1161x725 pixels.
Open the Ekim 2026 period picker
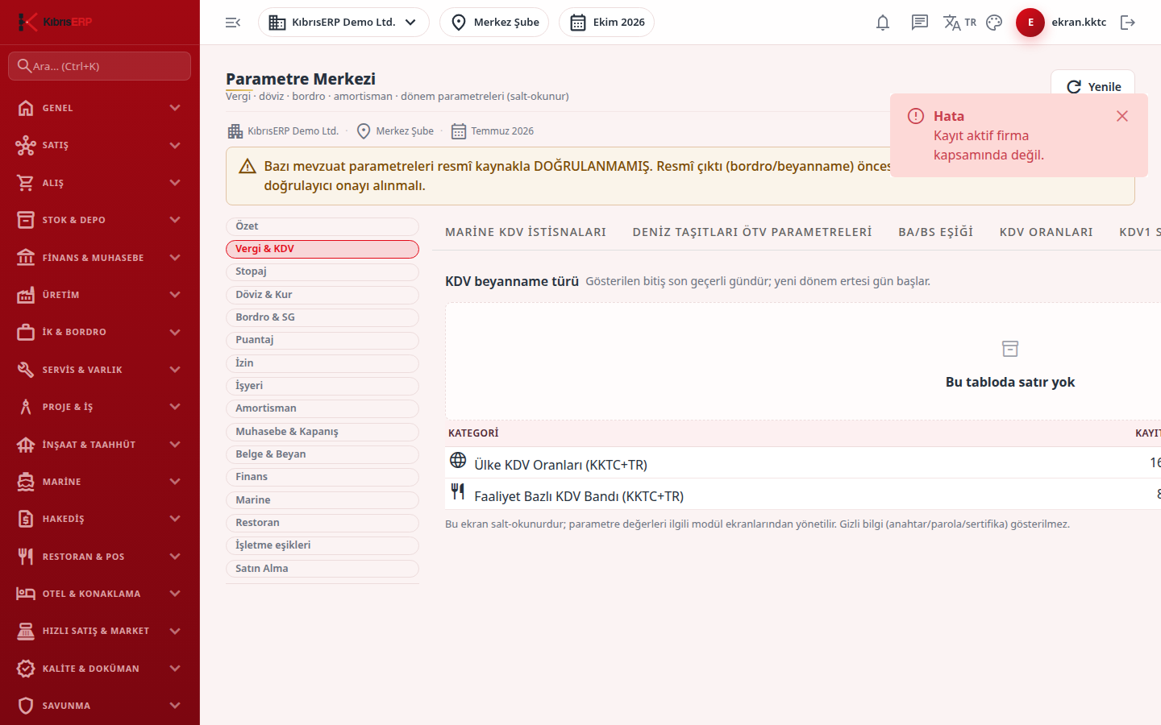coord(606,23)
